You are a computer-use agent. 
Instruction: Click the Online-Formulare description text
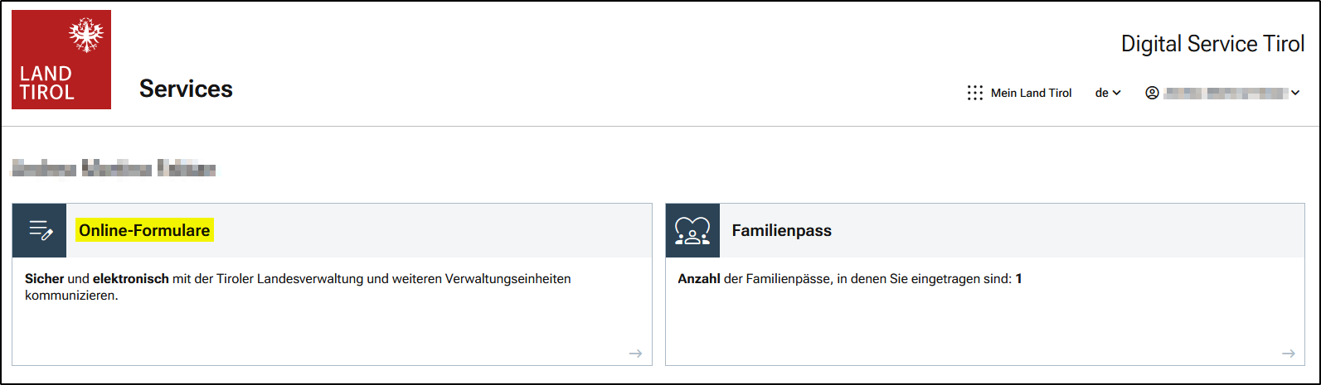[x=298, y=286]
